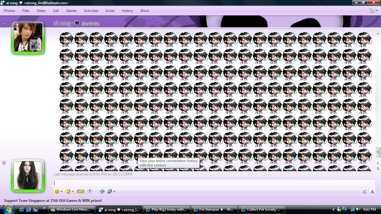Switch to Windows Live Messenger taskbar button
This screenshot has width=381, height=214.
pyautogui.click(x=71, y=210)
